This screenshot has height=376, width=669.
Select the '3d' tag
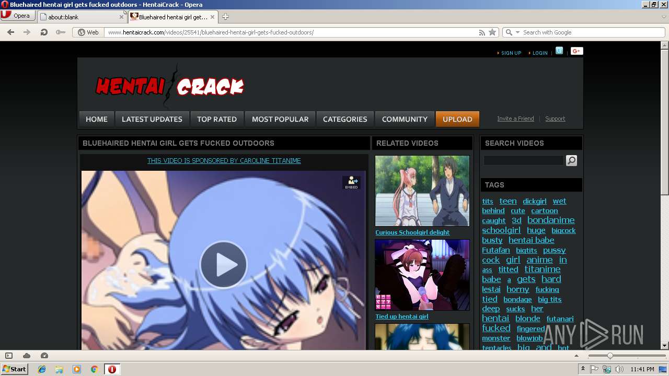516,220
